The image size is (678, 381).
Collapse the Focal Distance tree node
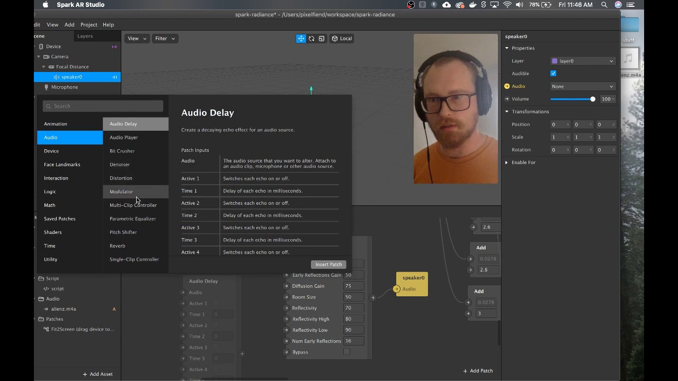click(x=44, y=67)
